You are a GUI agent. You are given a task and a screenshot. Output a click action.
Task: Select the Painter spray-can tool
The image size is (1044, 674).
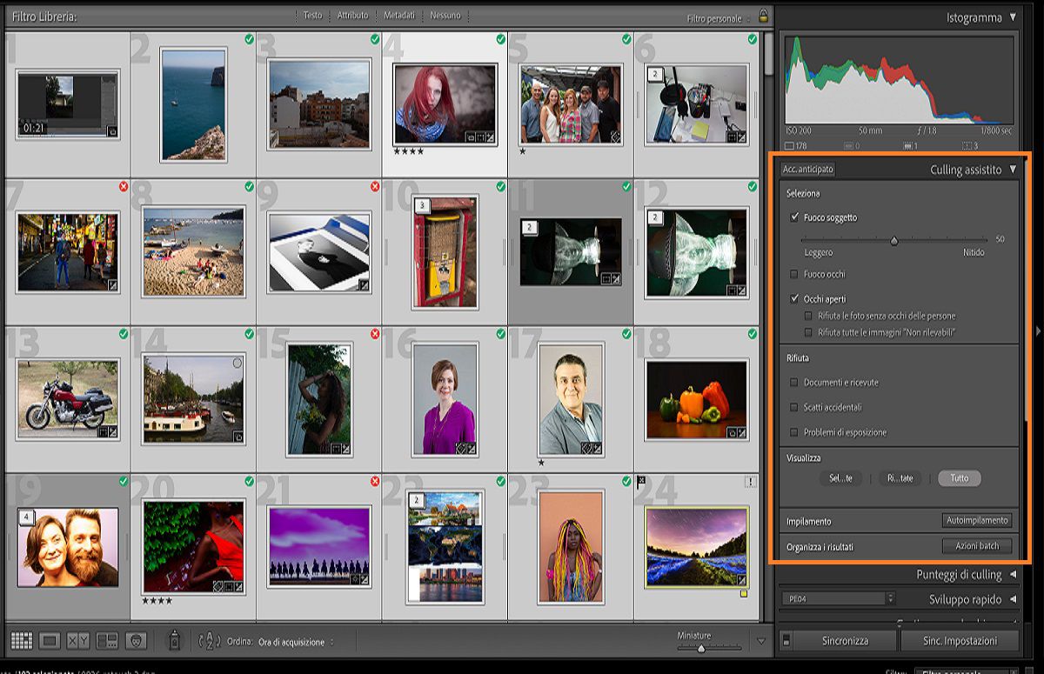click(172, 642)
